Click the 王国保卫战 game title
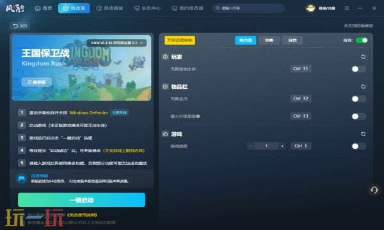The image size is (384, 230). click(x=45, y=53)
